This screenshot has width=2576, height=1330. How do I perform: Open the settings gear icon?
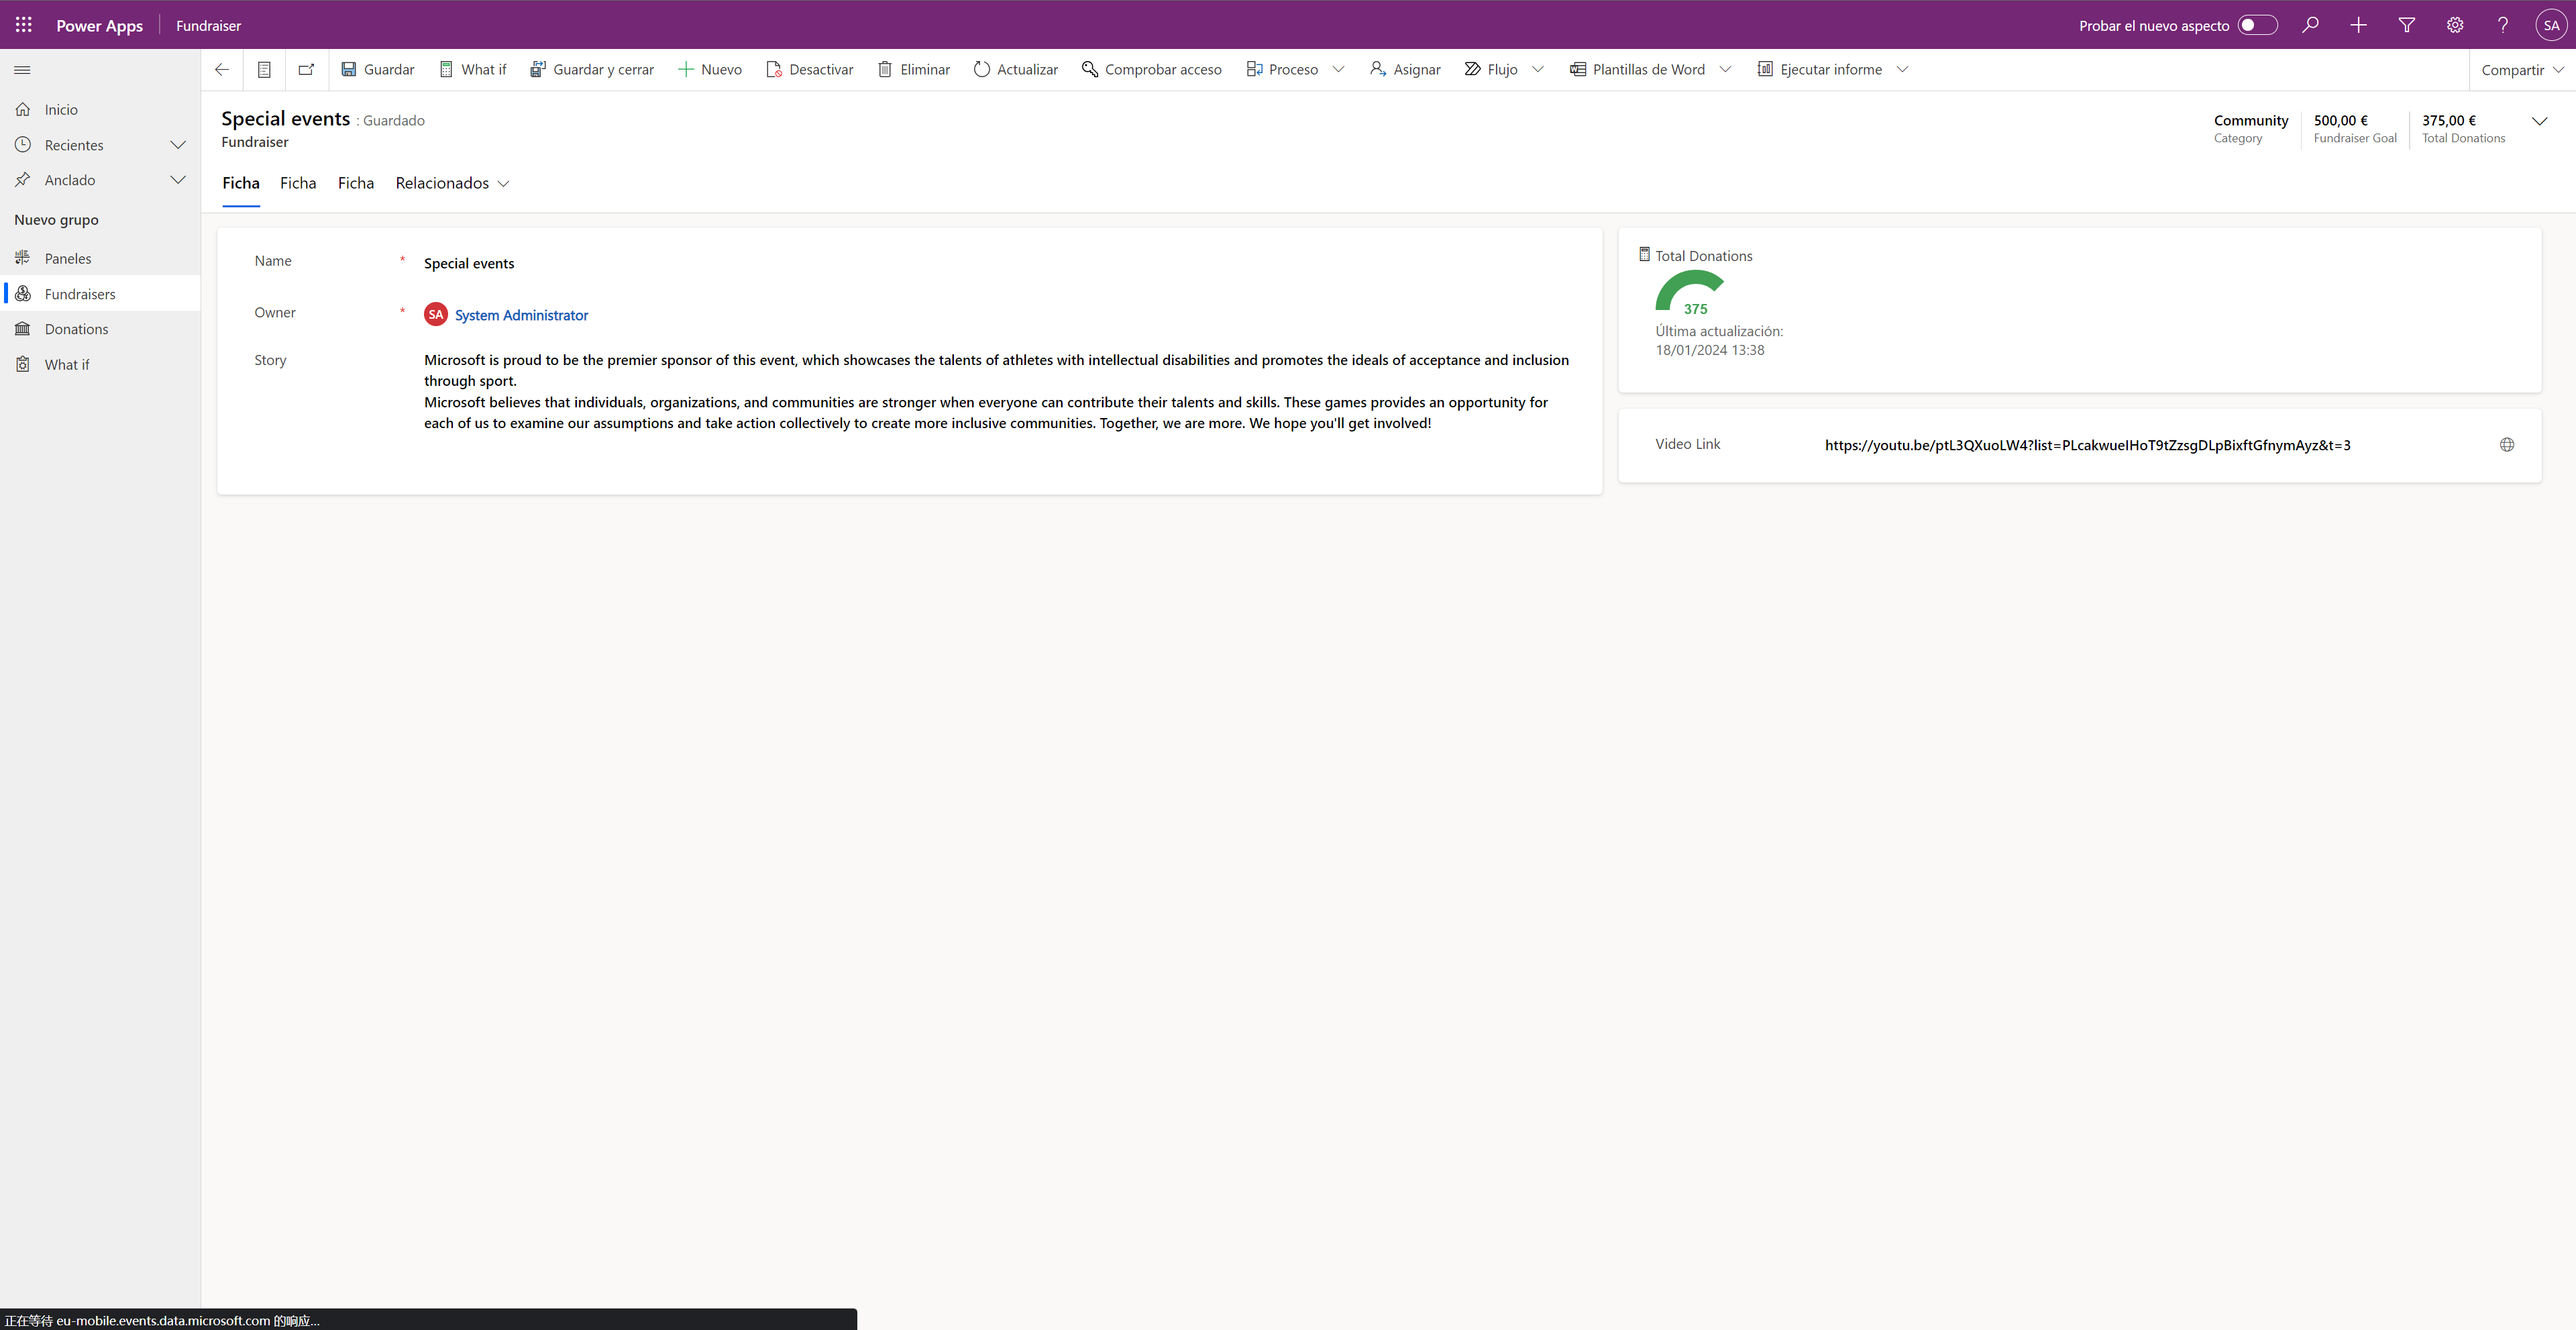point(2455,25)
